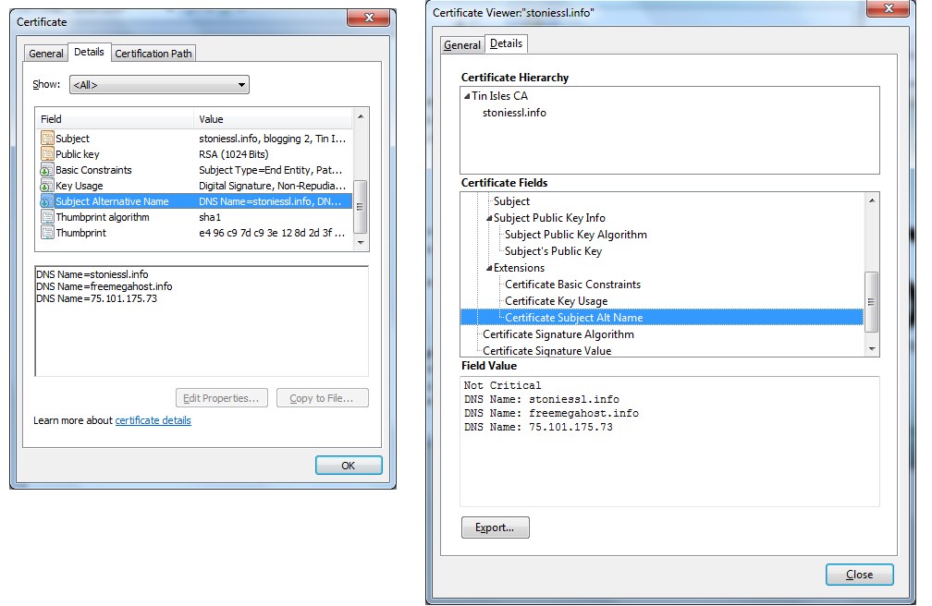Select the Thumbprint algorithm row
Viewport: 932px width, 606px height.
point(196,217)
